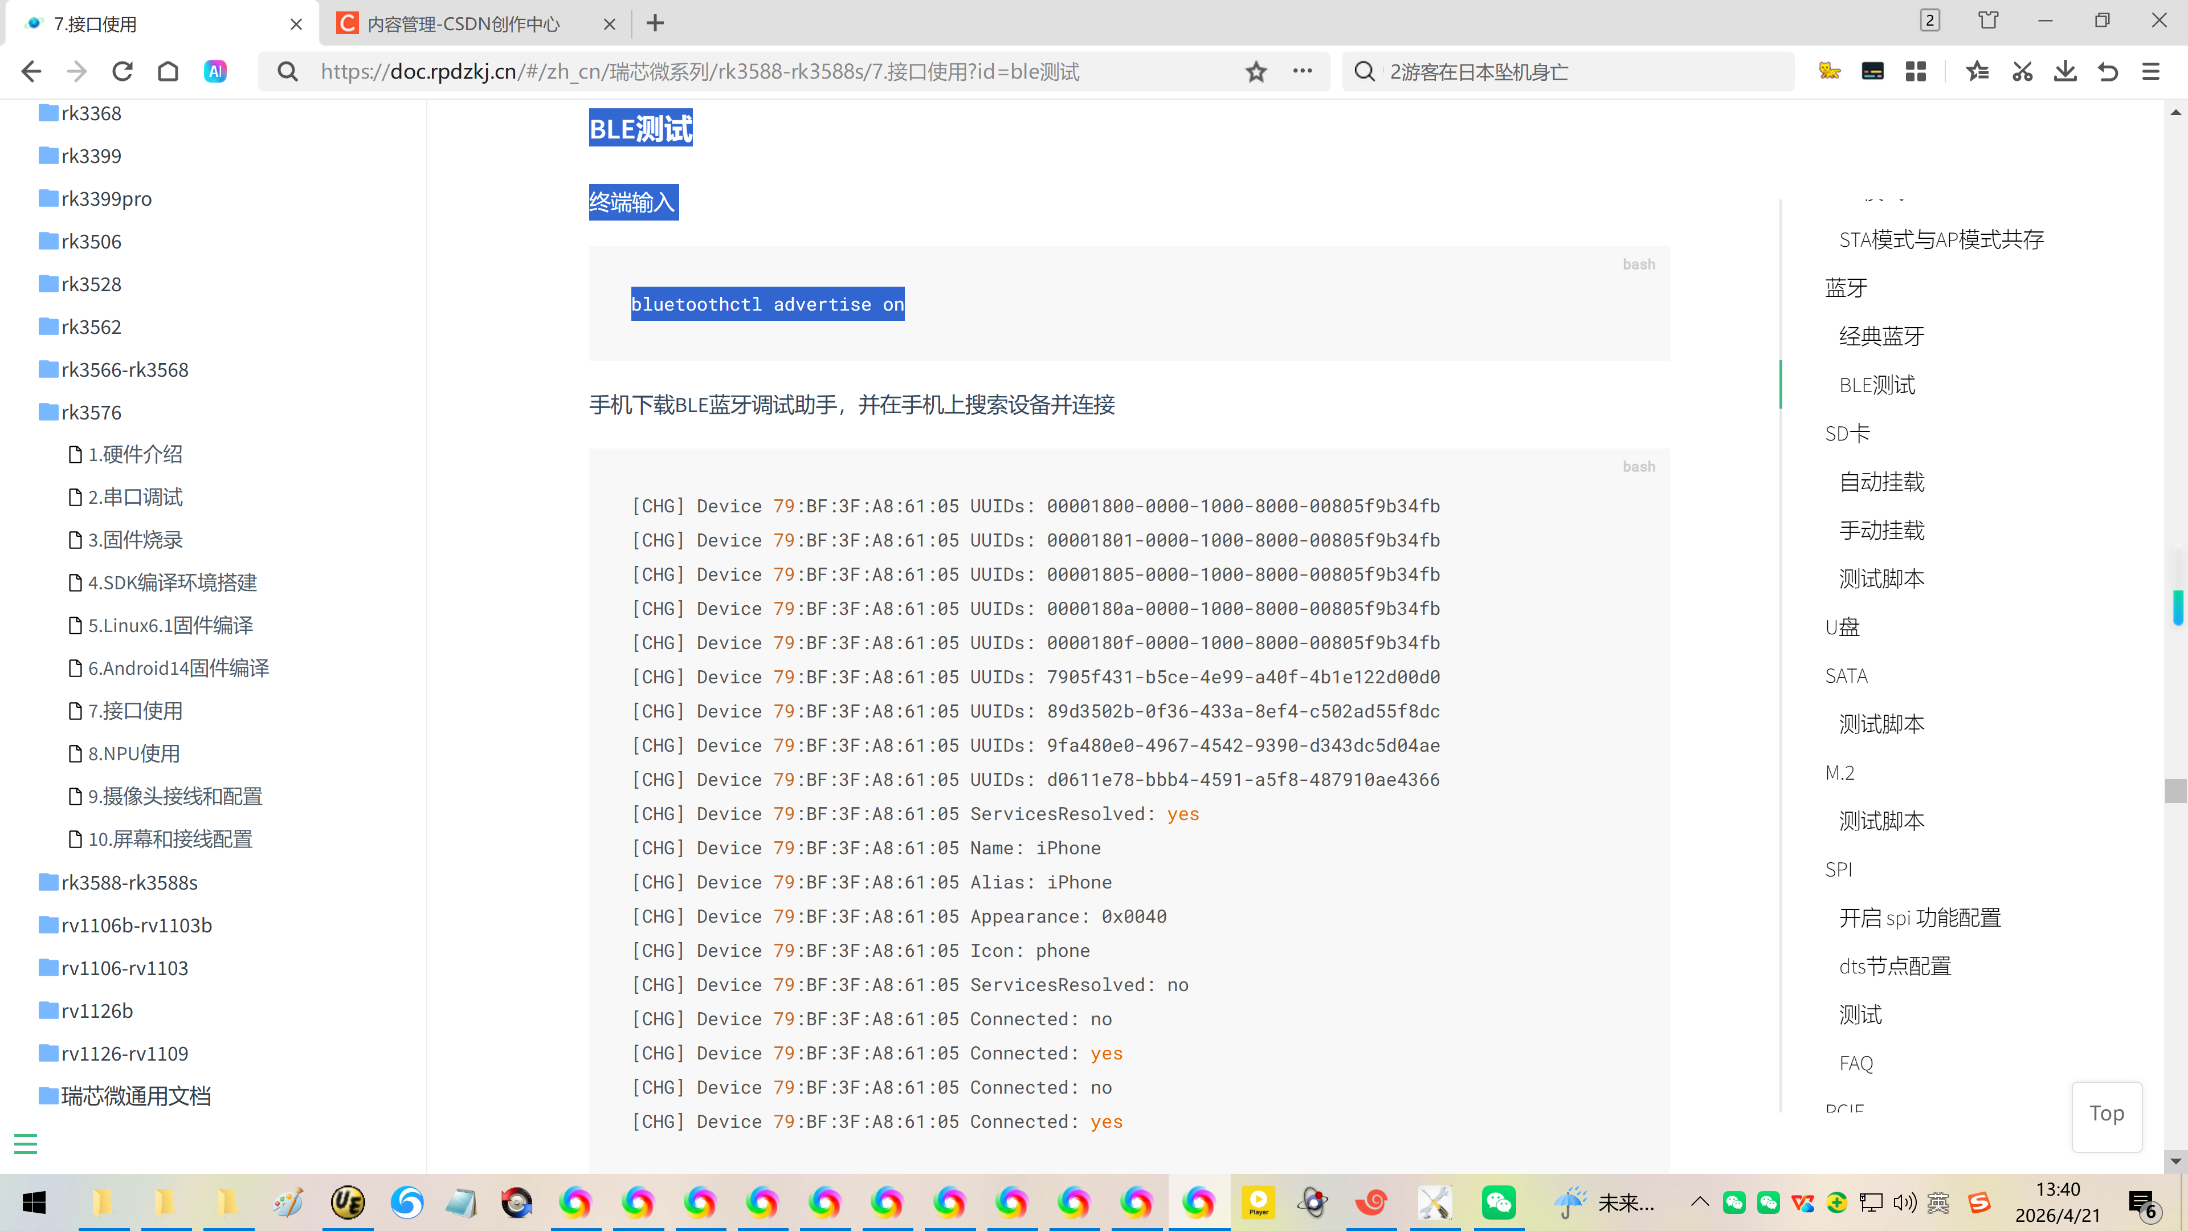Open the notification center icon
Image resolution: width=2188 pixels, height=1231 pixels.
pos(2143,1204)
